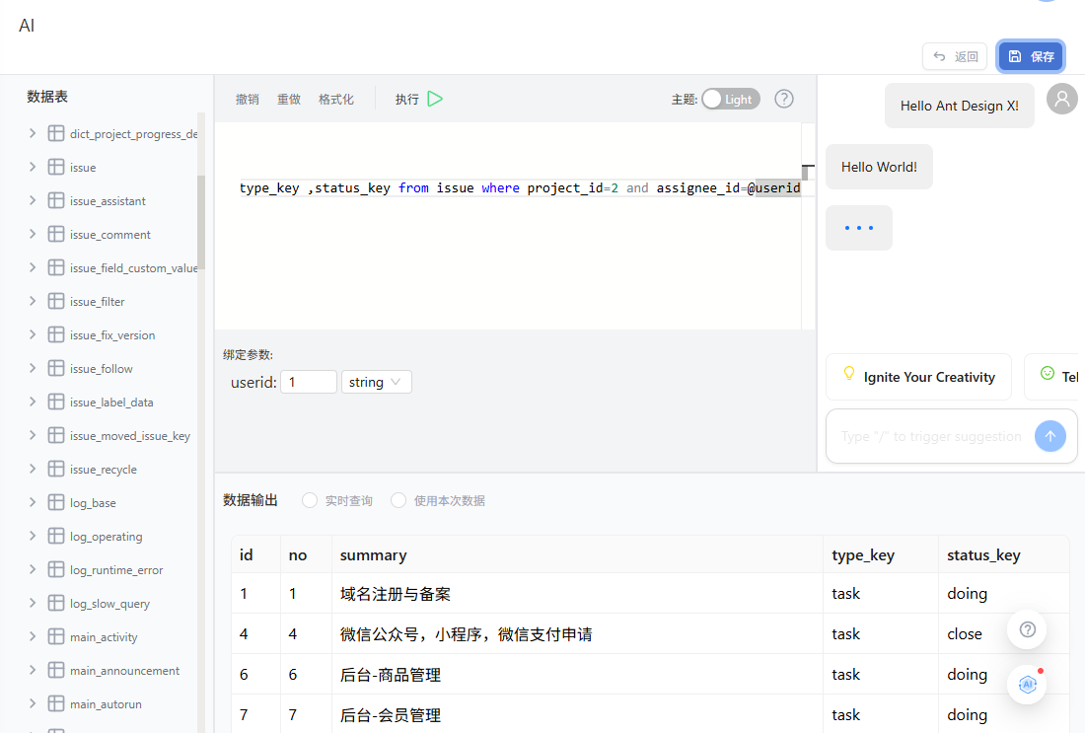Select issue_moved_issue_key in table list
The height and width of the screenshot is (733, 1085).
coord(130,436)
